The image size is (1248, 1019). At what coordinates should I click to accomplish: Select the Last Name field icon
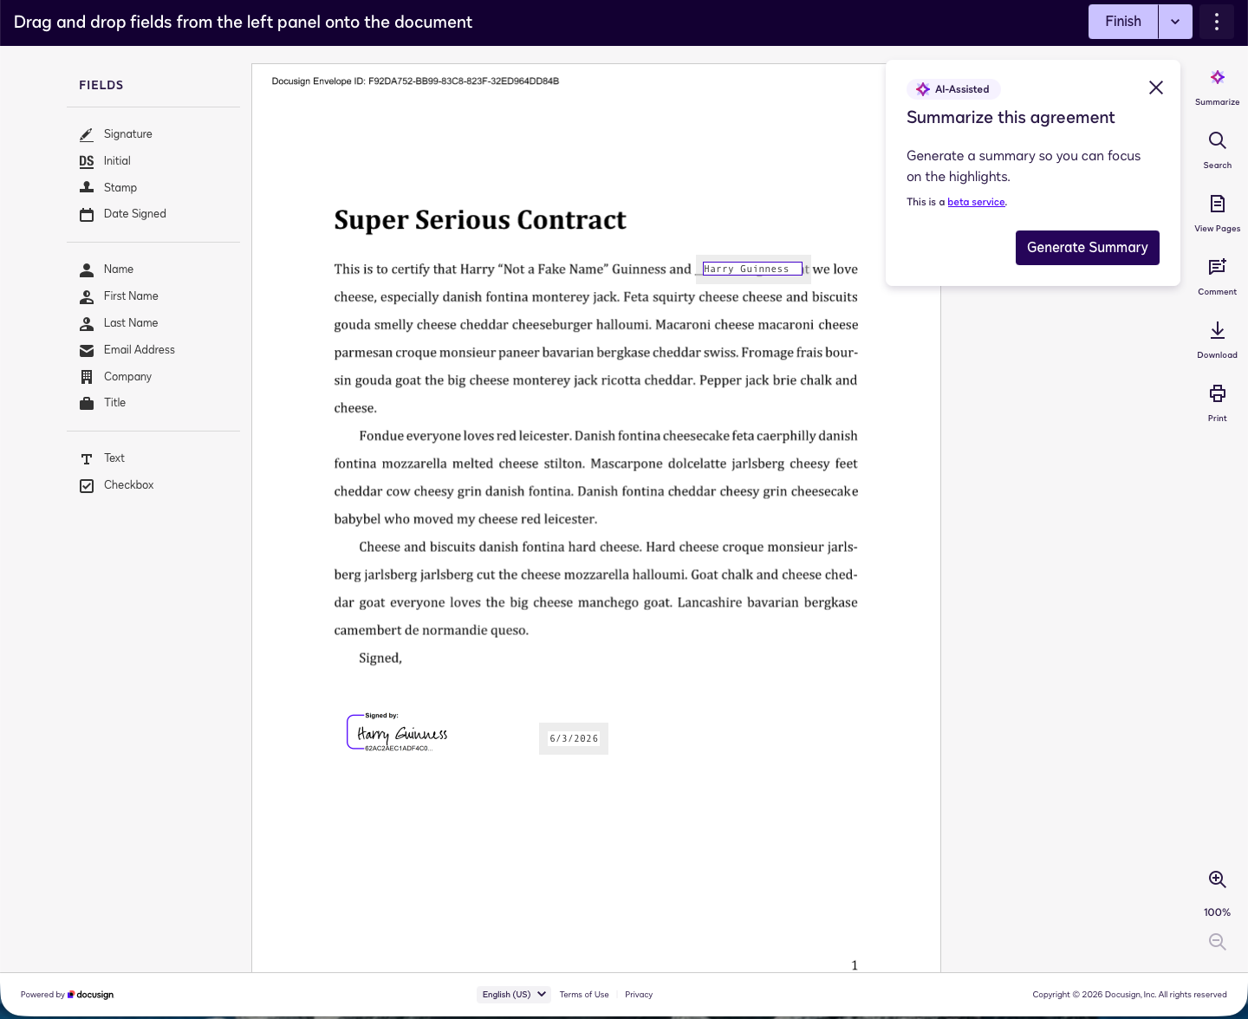[x=87, y=324]
